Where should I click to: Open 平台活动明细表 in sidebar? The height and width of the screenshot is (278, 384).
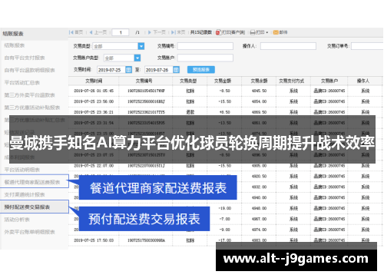coord(22,170)
